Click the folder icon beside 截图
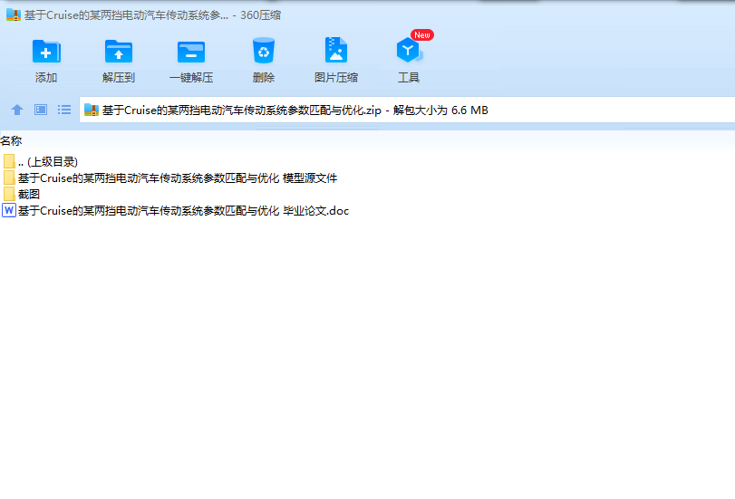This screenshot has height=499, width=735. coord(9,194)
